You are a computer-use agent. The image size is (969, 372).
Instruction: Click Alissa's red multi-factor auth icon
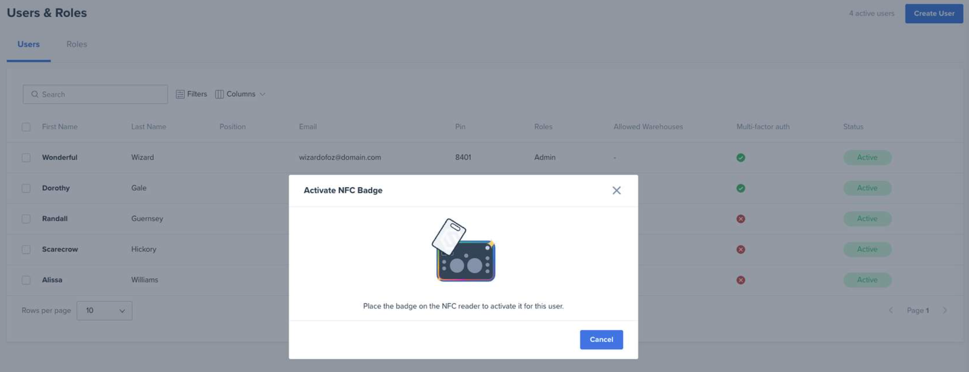[740, 280]
